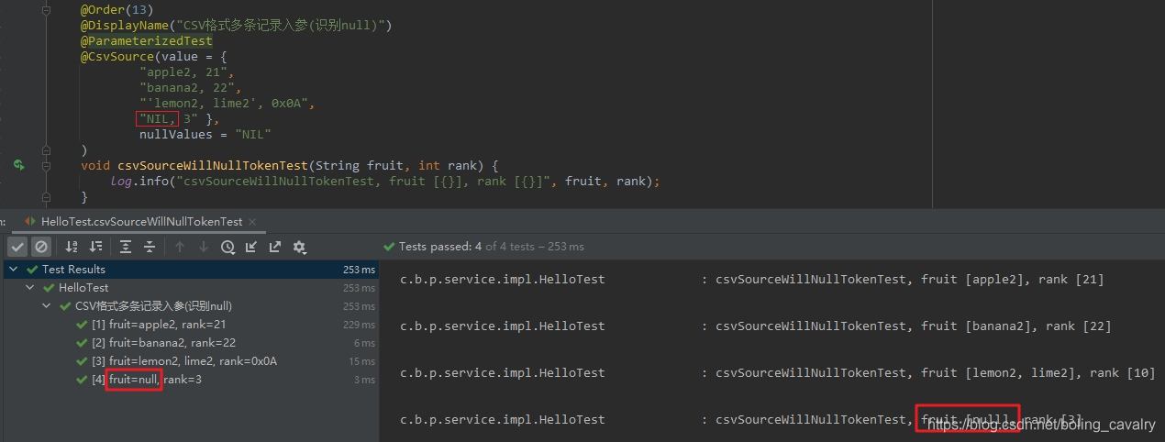Toggle the Show Ignored tests button

coord(41,247)
